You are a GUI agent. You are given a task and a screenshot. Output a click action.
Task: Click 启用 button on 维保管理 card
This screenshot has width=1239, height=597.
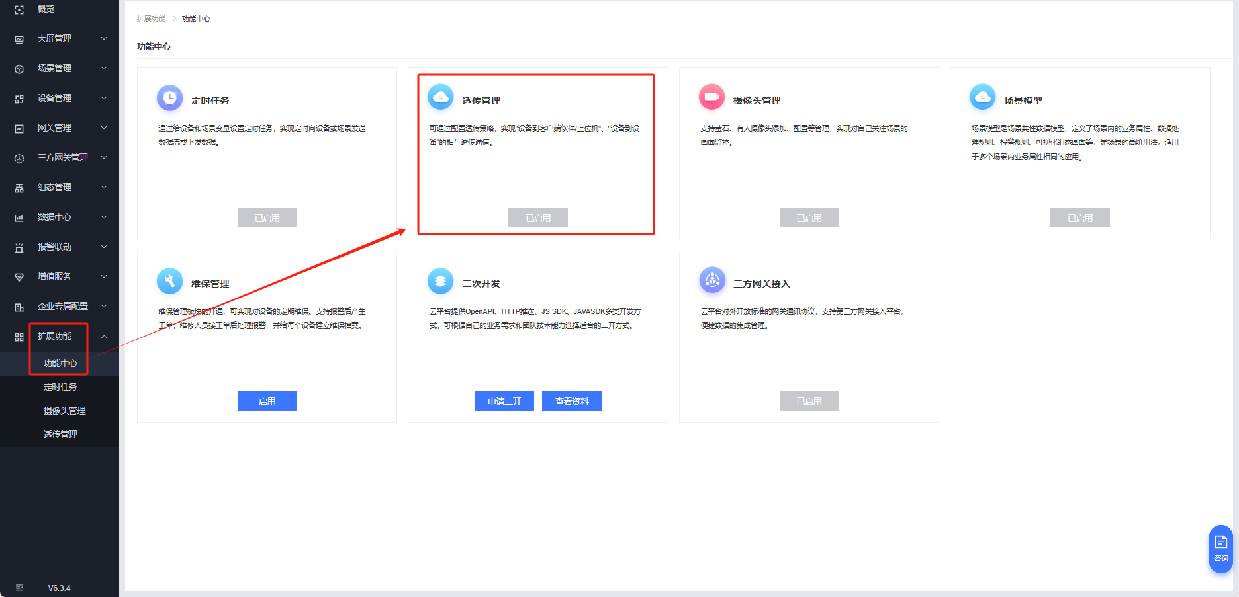[267, 401]
